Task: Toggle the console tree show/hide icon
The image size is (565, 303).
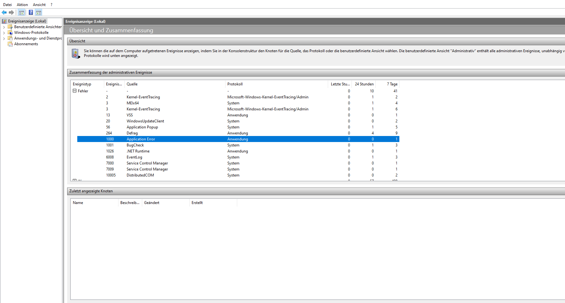Action: pyautogui.click(x=22, y=12)
